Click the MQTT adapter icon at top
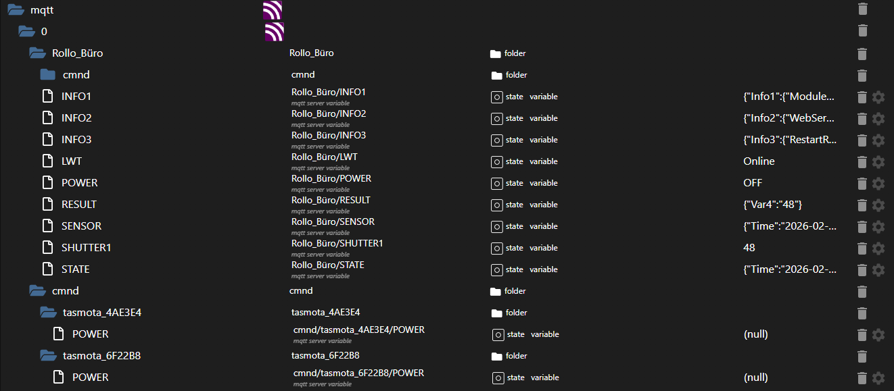The width and height of the screenshot is (894, 391). pyautogui.click(x=273, y=9)
